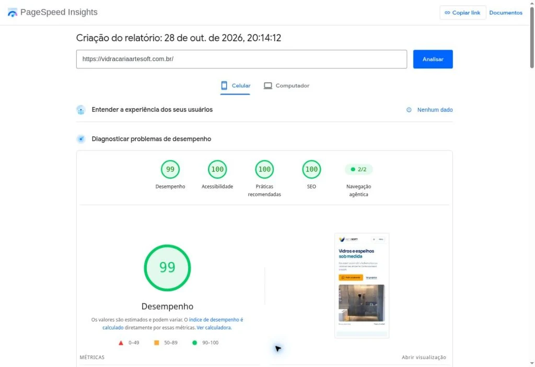The width and height of the screenshot is (535, 367).
Task: Open the Ver calculadora link
Action: click(x=214, y=328)
